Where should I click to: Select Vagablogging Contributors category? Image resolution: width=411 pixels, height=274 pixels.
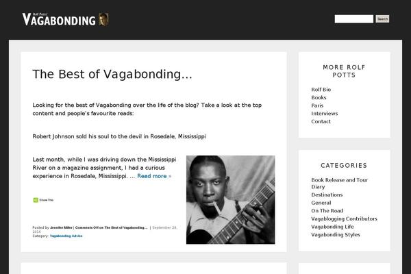tap(344, 219)
